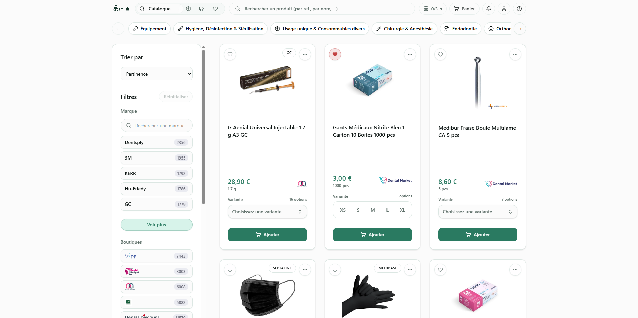
Task: Switch to the Endodontie category
Action: pos(460,29)
